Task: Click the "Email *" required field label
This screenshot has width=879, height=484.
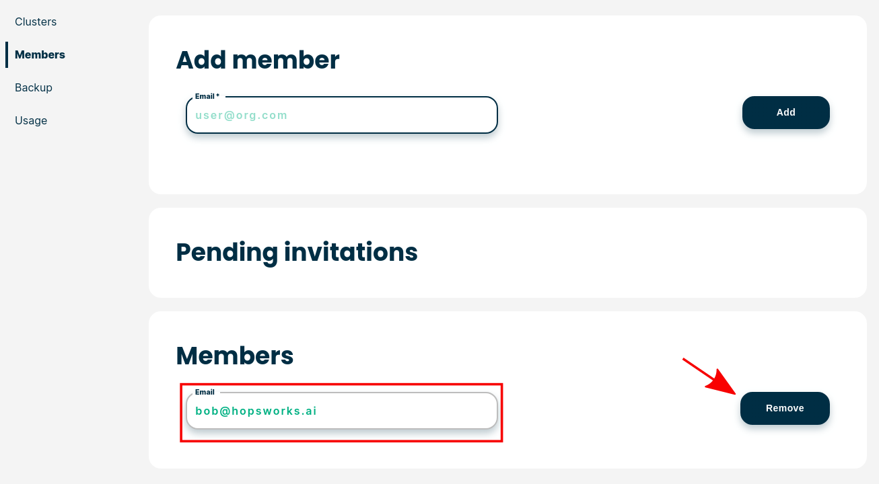Action: coord(207,96)
